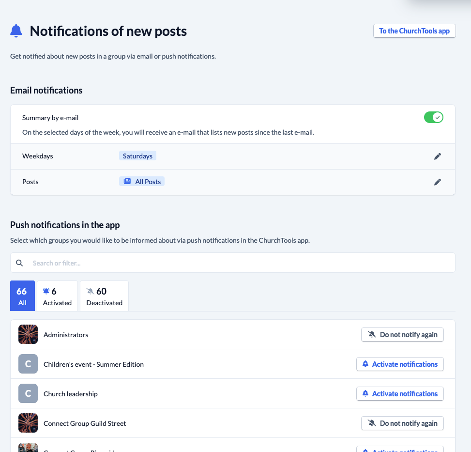
Task: Mute Connect Group Guild Street notifications
Action: point(402,423)
